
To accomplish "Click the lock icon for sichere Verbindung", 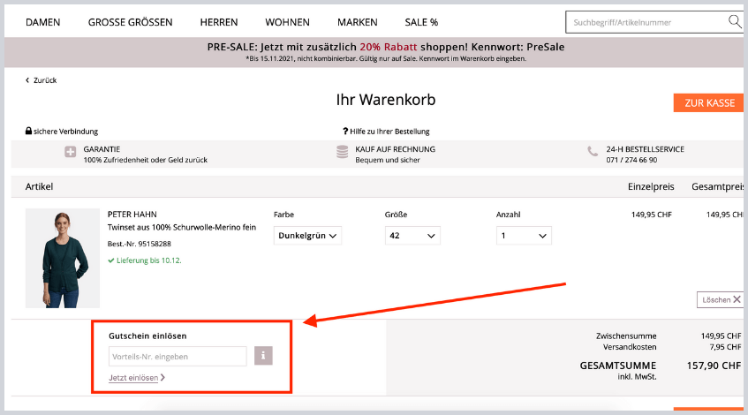I will [x=29, y=132].
